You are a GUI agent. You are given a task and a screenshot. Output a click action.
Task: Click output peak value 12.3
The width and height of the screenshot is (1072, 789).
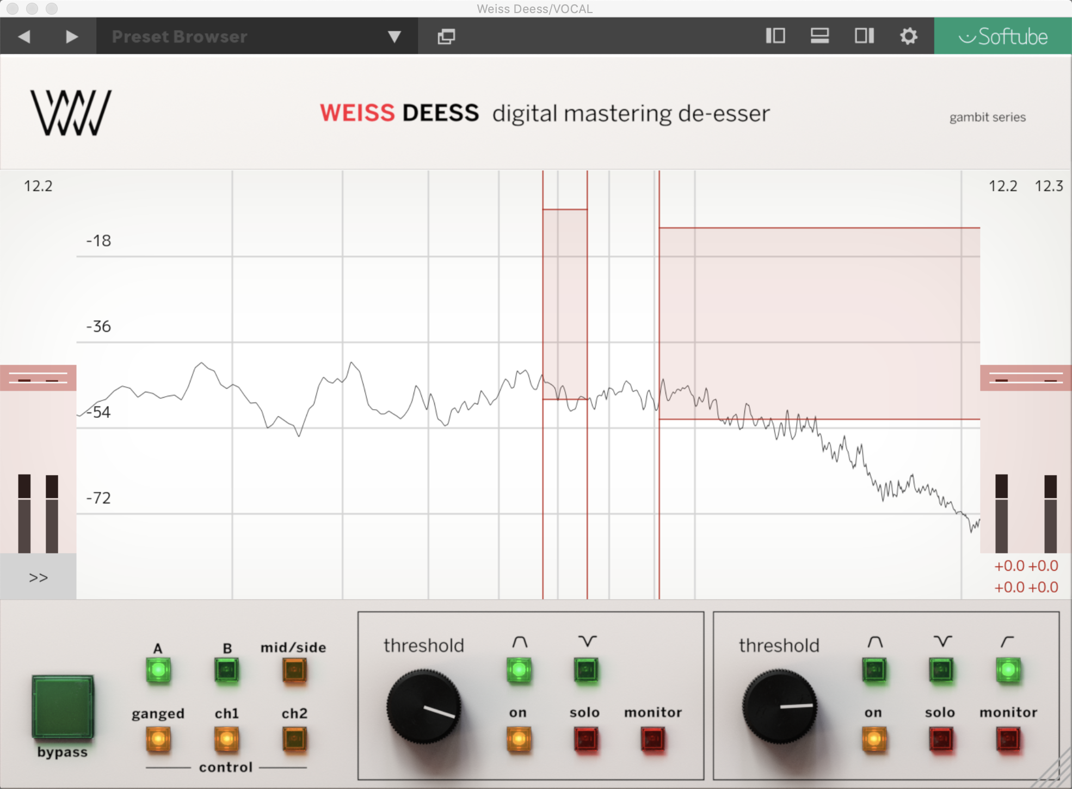pyautogui.click(x=1049, y=186)
